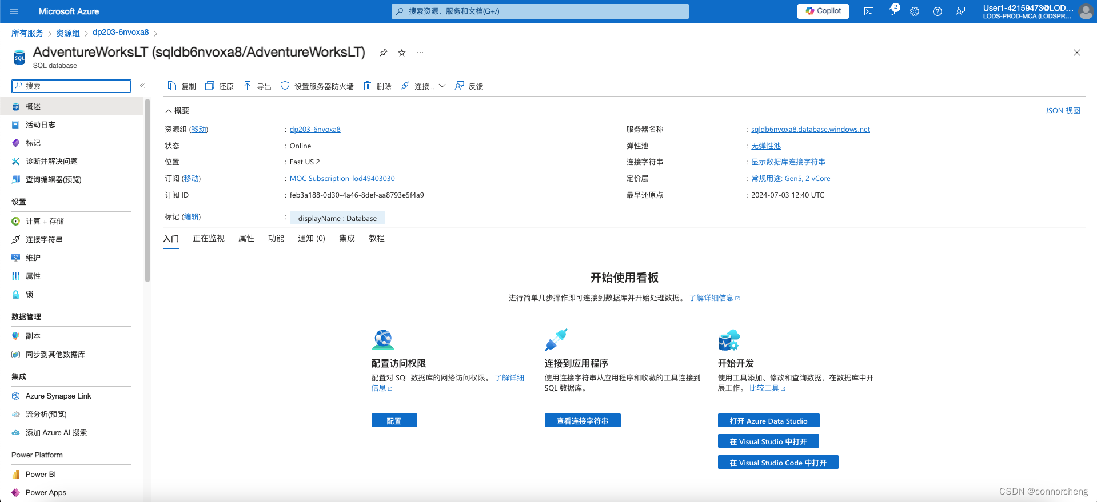The height and width of the screenshot is (502, 1097).
Task: Click the Export (导出) toolbar button
Action: pyautogui.click(x=257, y=86)
